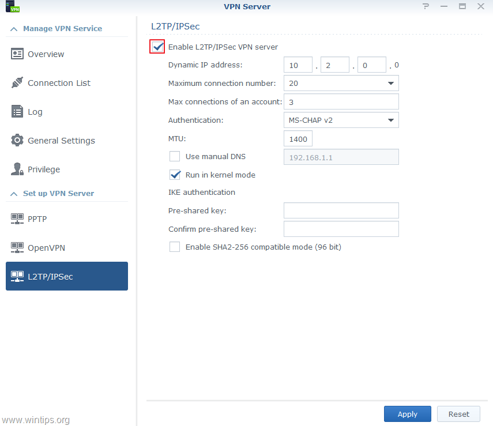Open Authentication MS-CHAP v2 dropdown

pos(341,120)
